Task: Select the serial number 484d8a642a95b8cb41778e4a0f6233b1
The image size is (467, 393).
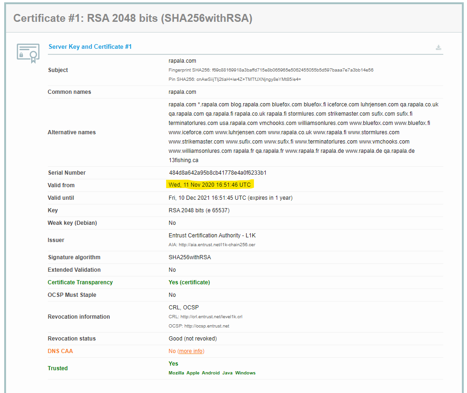Action: pos(218,172)
